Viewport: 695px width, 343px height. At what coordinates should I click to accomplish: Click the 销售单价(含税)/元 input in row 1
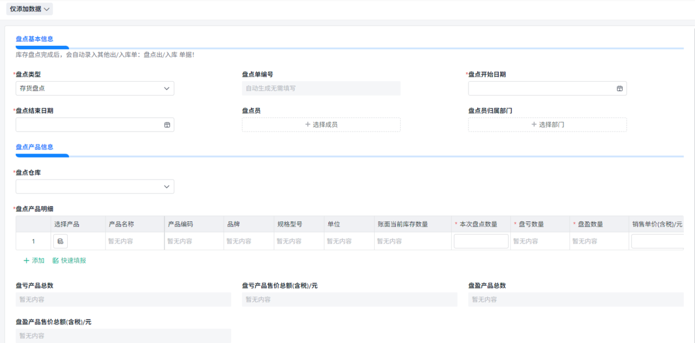[657, 242]
